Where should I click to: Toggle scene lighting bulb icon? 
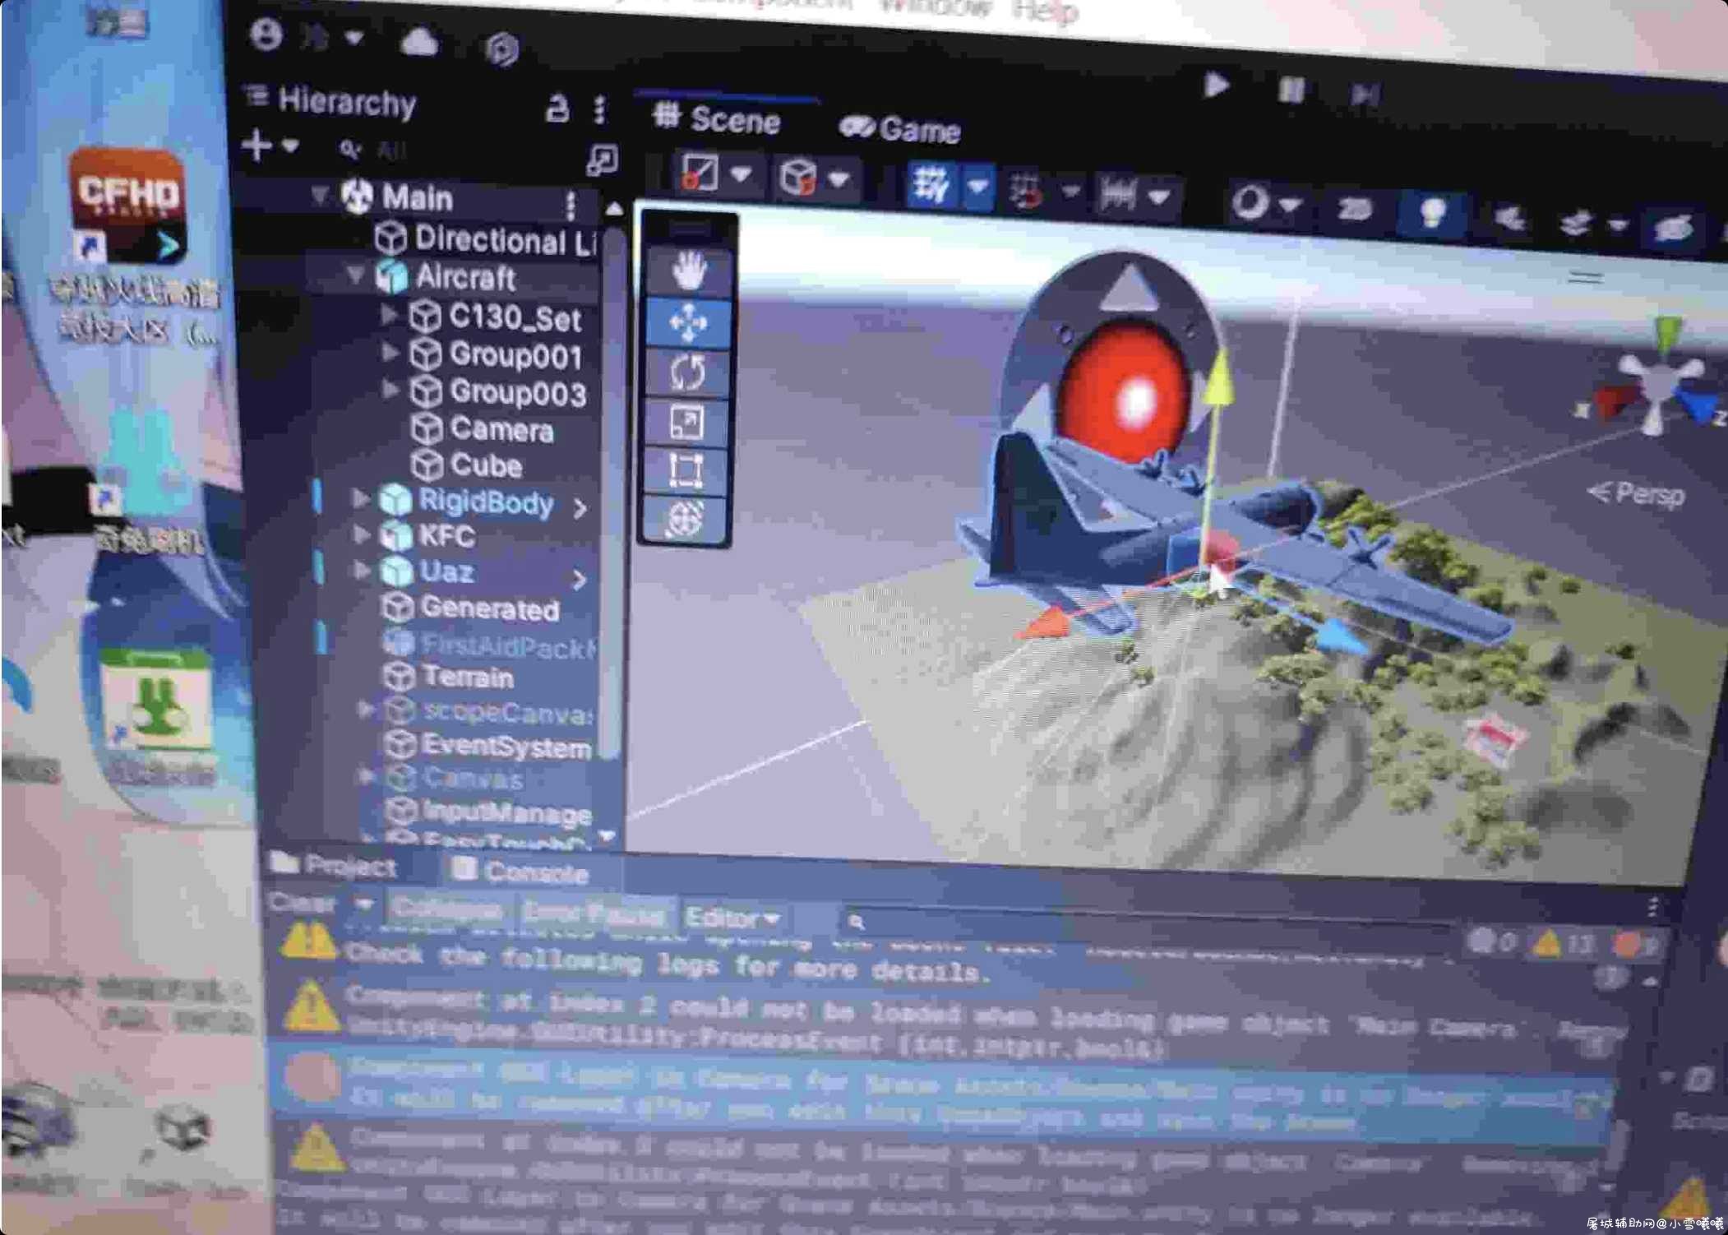(x=1431, y=214)
